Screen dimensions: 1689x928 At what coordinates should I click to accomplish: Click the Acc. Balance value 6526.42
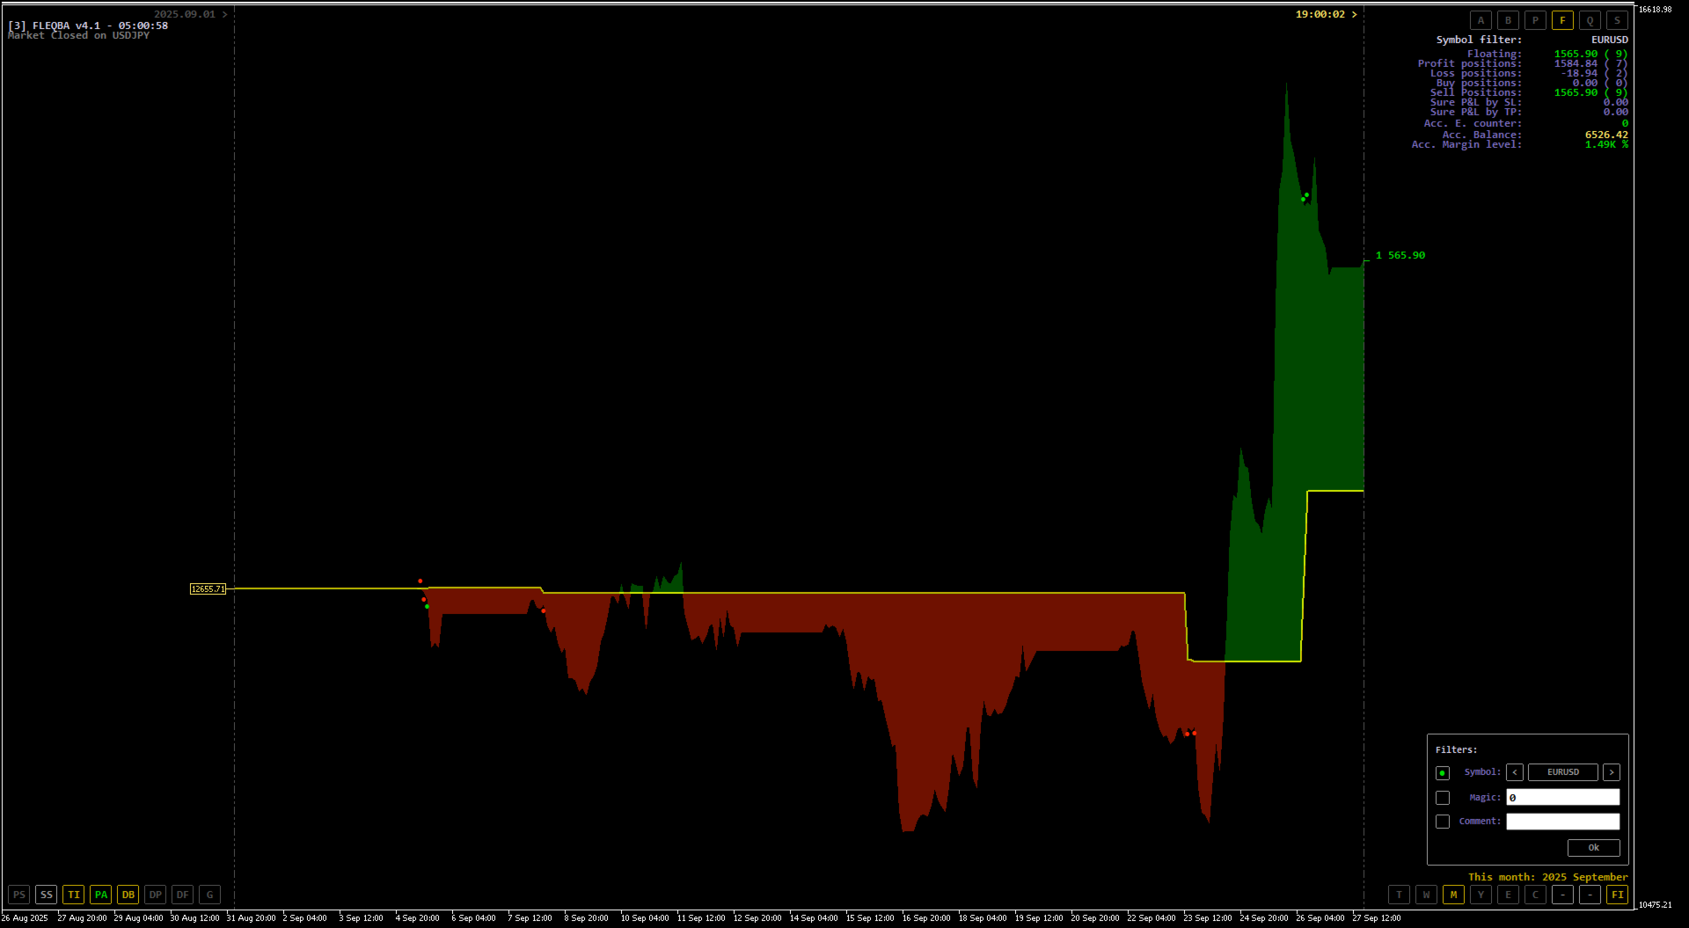(1606, 135)
